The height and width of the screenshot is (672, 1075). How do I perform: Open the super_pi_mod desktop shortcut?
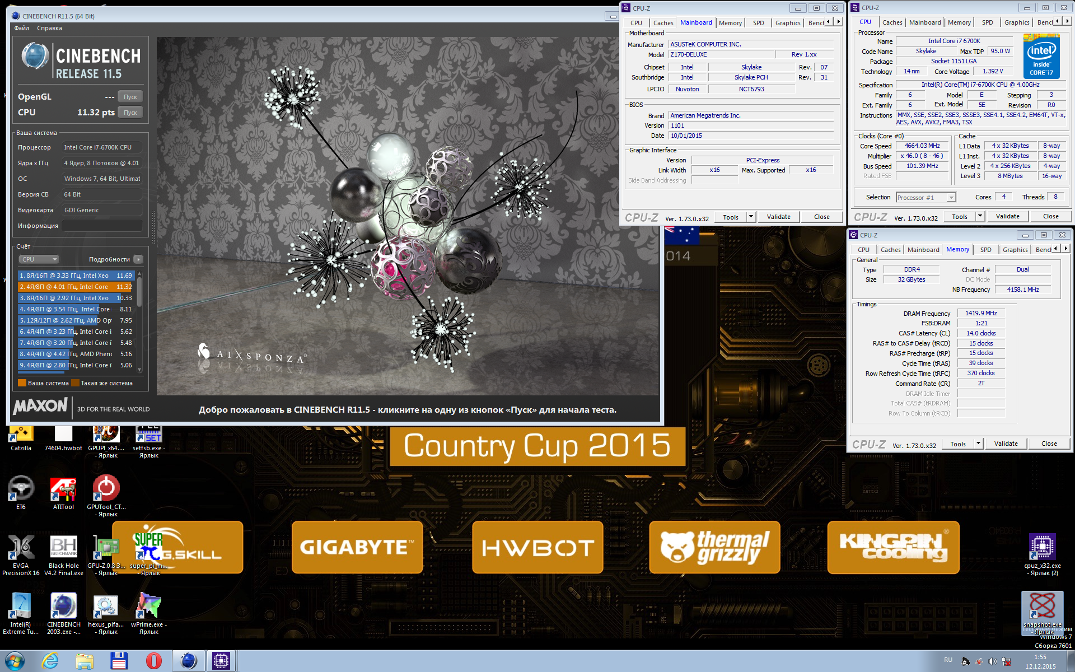148,554
